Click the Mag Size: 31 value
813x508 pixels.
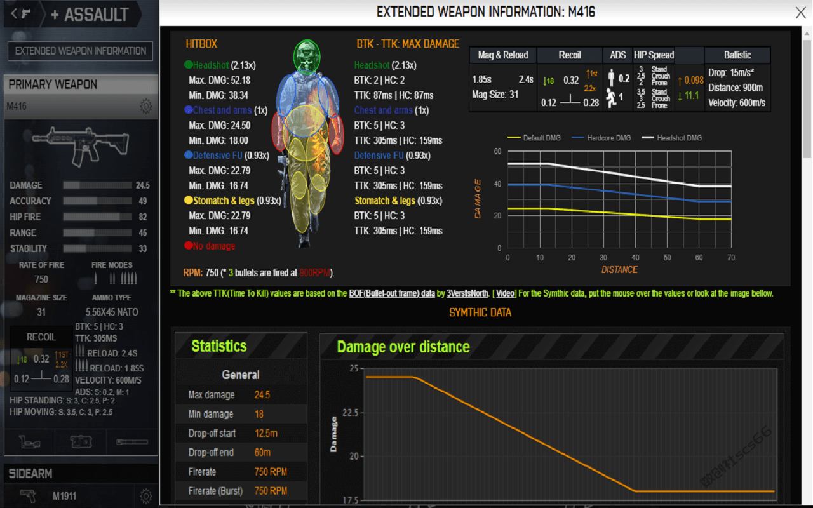tap(495, 95)
